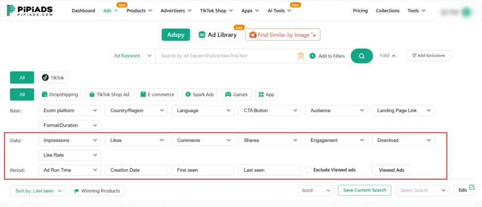The width and height of the screenshot is (482, 207).
Task: Open the Country/Region dropdown
Action: [x=136, y=111]
